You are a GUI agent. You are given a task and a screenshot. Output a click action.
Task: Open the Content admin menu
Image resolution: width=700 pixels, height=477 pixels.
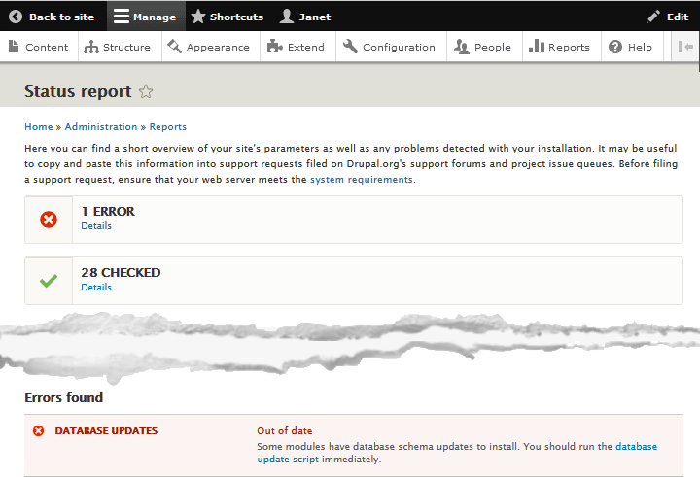39,47
